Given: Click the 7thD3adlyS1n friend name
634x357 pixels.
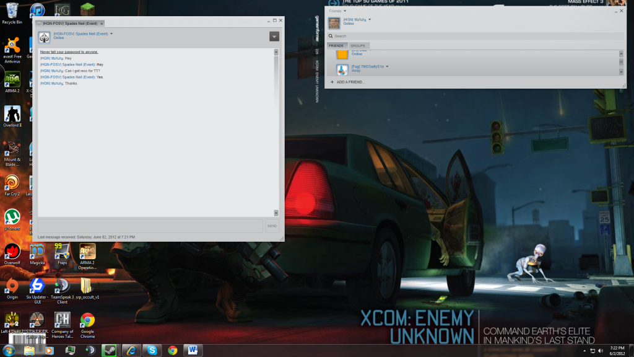Looking at the screenshot, I should coord(368,66).
